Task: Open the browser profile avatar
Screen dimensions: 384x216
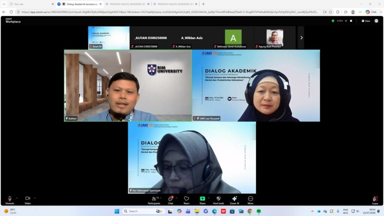Action: pyautogui.click(x=353, y=12)
